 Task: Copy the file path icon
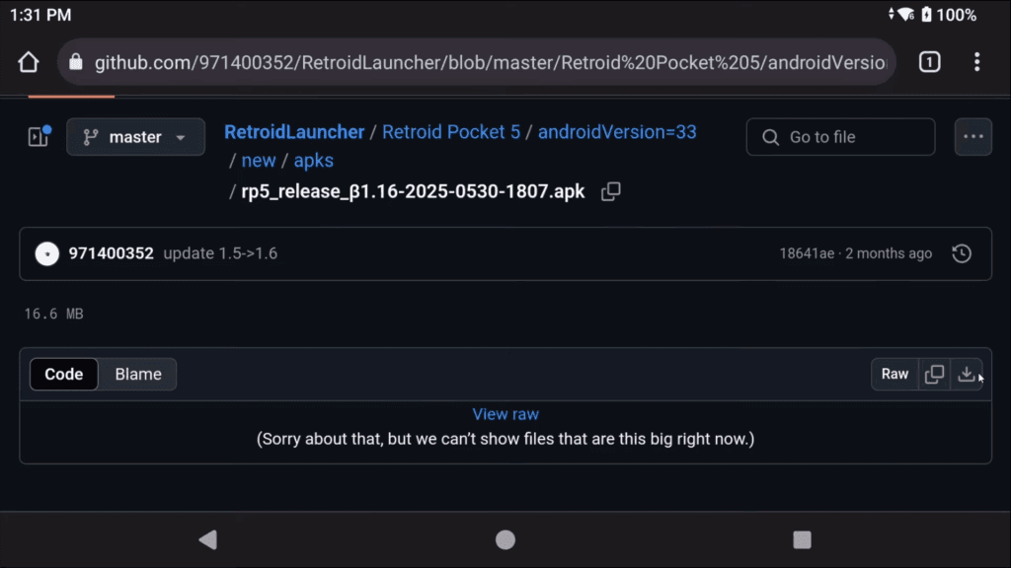[610, 191]
